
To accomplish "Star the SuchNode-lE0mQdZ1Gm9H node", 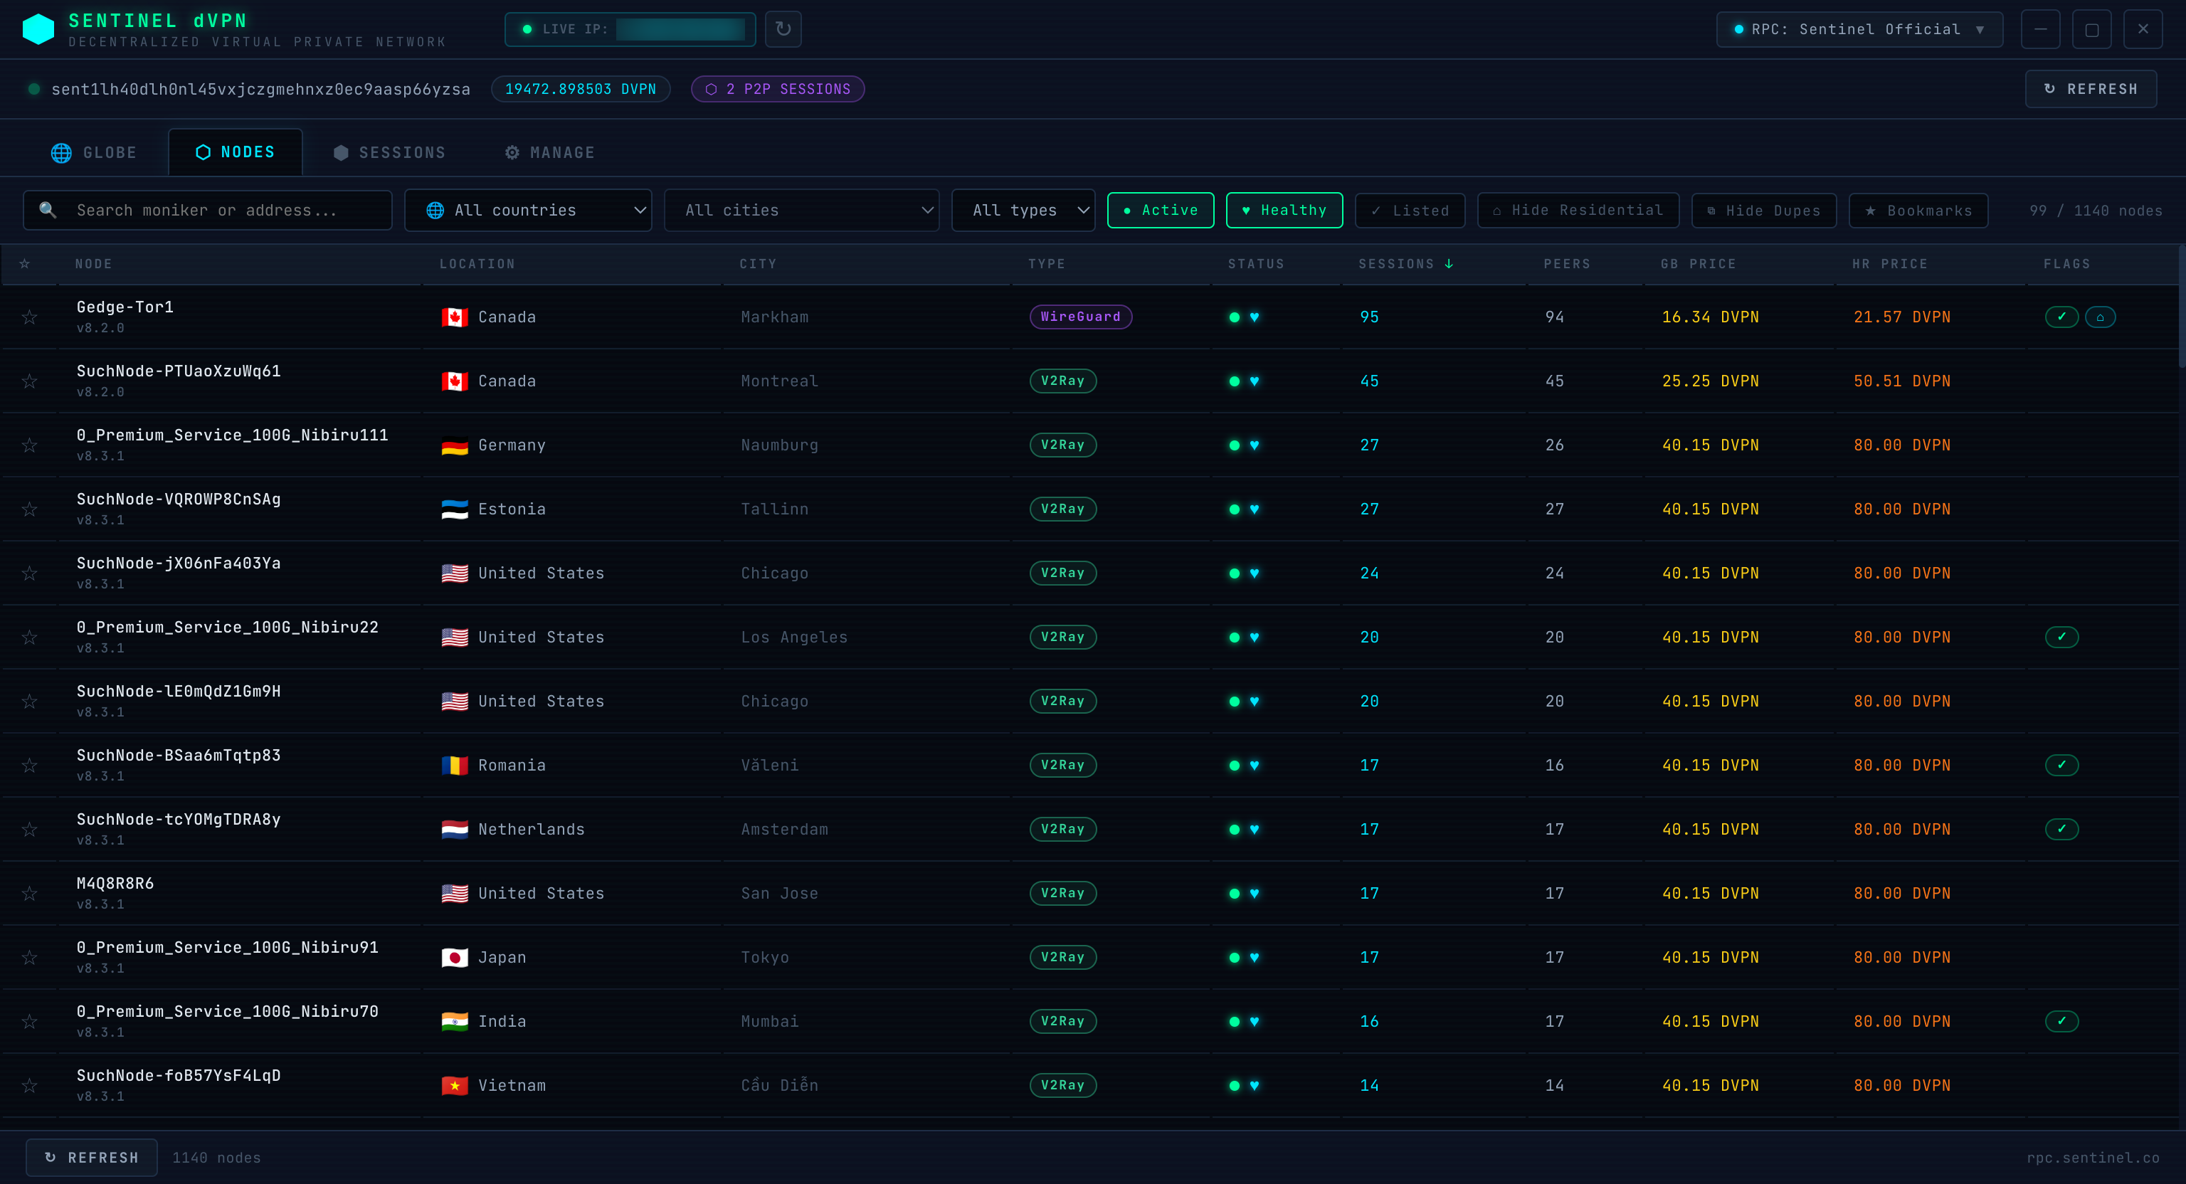I will [x=30, y=701].
